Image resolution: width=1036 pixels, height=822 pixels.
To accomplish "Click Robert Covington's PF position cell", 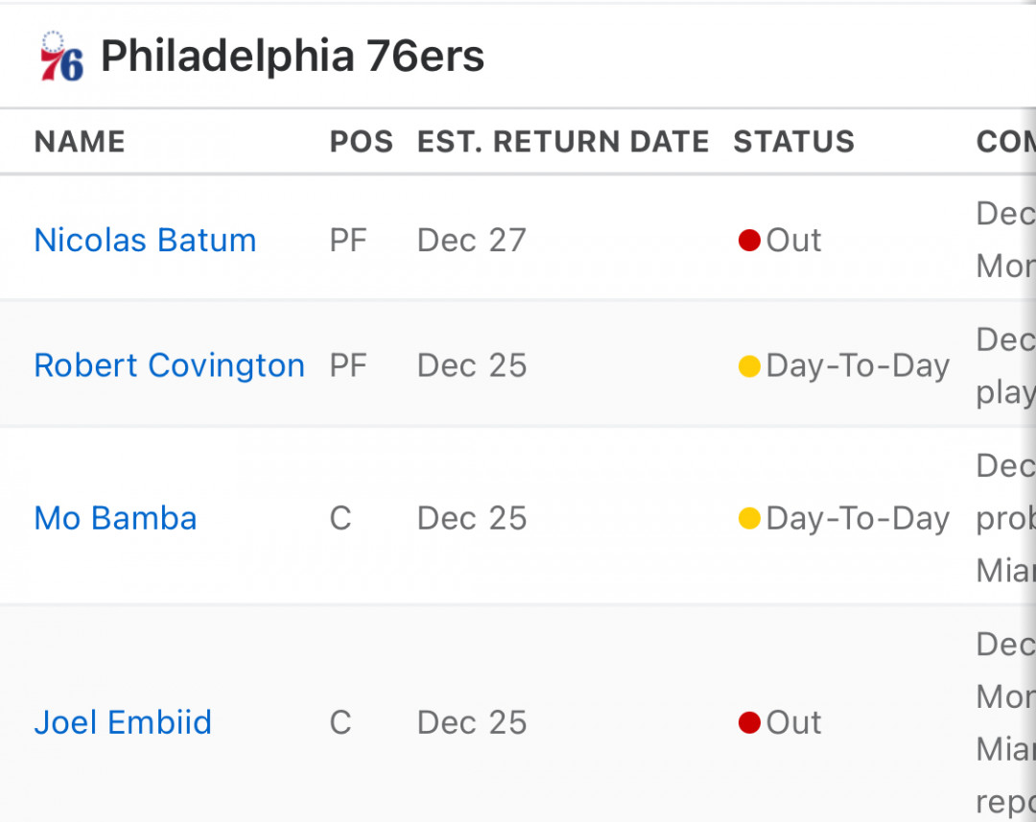I will 348,365.
